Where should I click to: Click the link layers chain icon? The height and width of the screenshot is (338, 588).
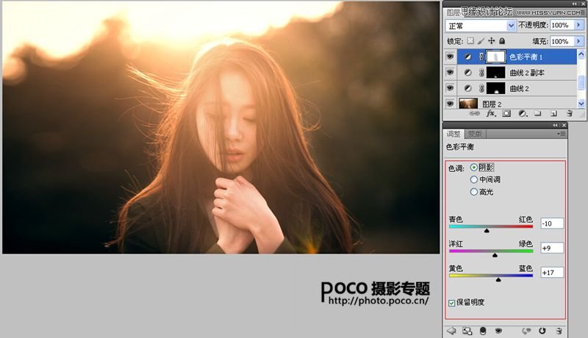tap(474, 113)
